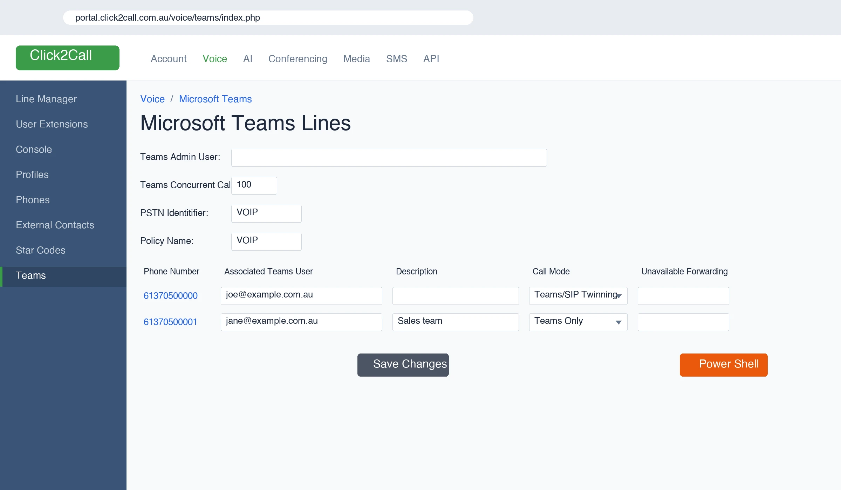The height and width of the screenshot is (490, 841).
Task: Open Console in sidebar
Action: click(x=63, y=149)
